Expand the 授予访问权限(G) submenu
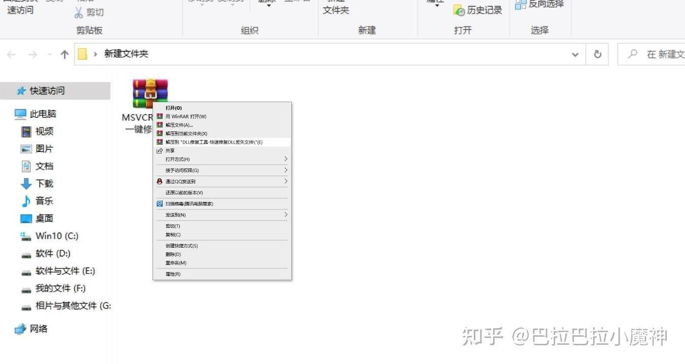Screen dimensions: 685x364 tap(222, 170)
